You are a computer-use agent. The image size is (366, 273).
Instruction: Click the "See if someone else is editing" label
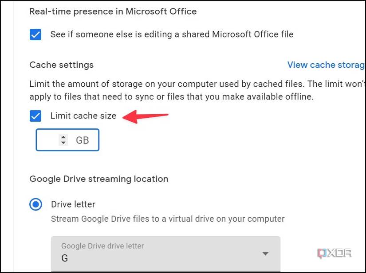(172, 35)
